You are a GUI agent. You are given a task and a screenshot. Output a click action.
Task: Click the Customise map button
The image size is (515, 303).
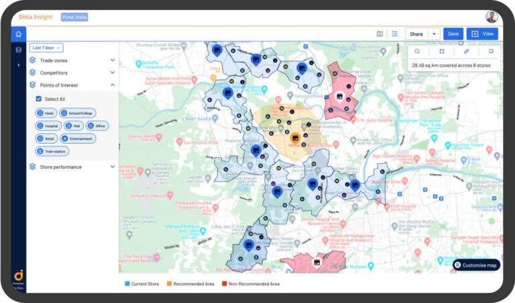pyautogui.click(x=476, y=265)
